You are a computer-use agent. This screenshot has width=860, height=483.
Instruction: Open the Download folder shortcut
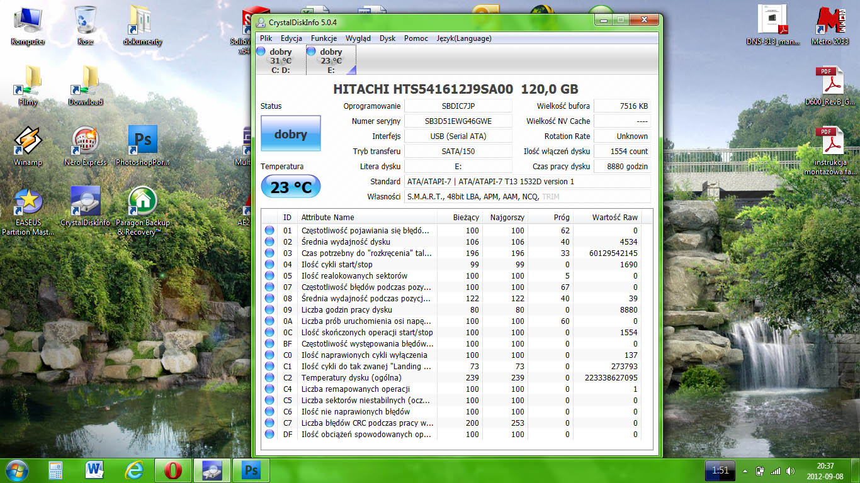[86, 86]
